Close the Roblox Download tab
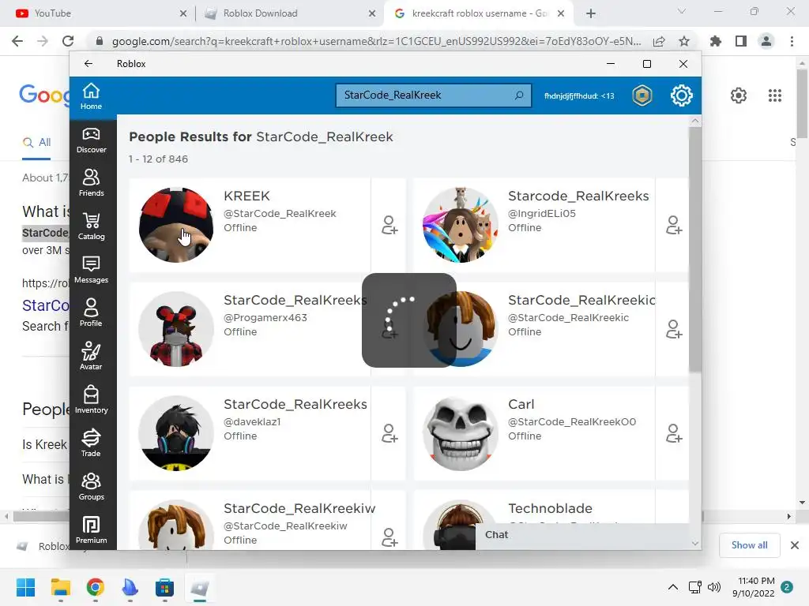Image resolution: width=809 pixels, height=606 pixels. [x=372, y=14]
